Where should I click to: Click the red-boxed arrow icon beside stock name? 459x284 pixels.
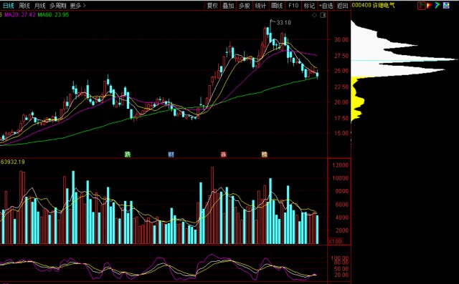pyautogui.click(x=421, y=6)
